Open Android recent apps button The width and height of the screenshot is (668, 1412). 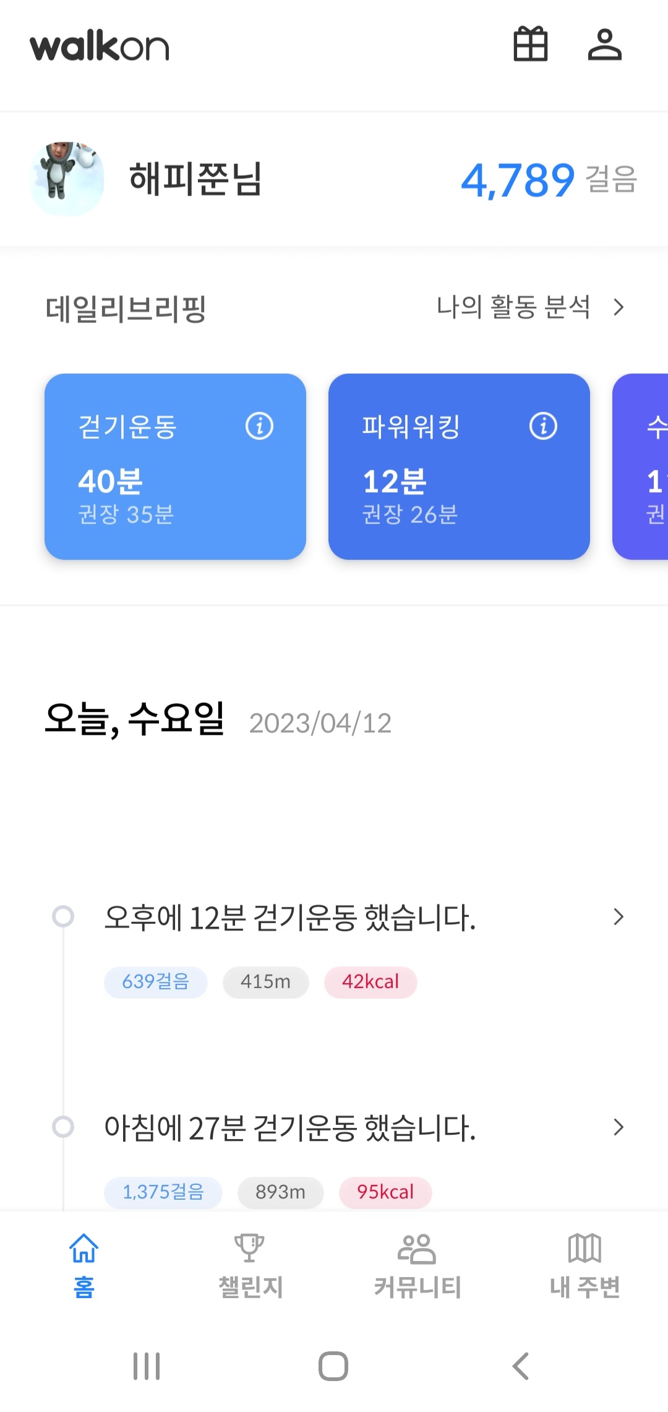pyautogui.click(x=147, y=1366)
